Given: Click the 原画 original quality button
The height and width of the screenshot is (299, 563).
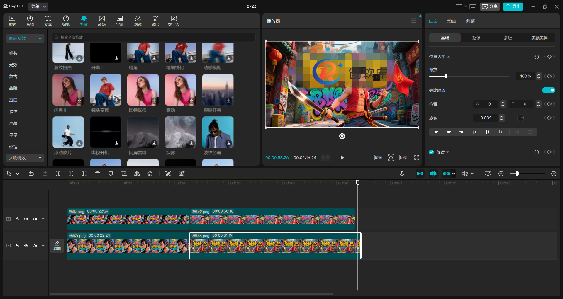Looking at the screenshot, I should click(x=379, y=158).
